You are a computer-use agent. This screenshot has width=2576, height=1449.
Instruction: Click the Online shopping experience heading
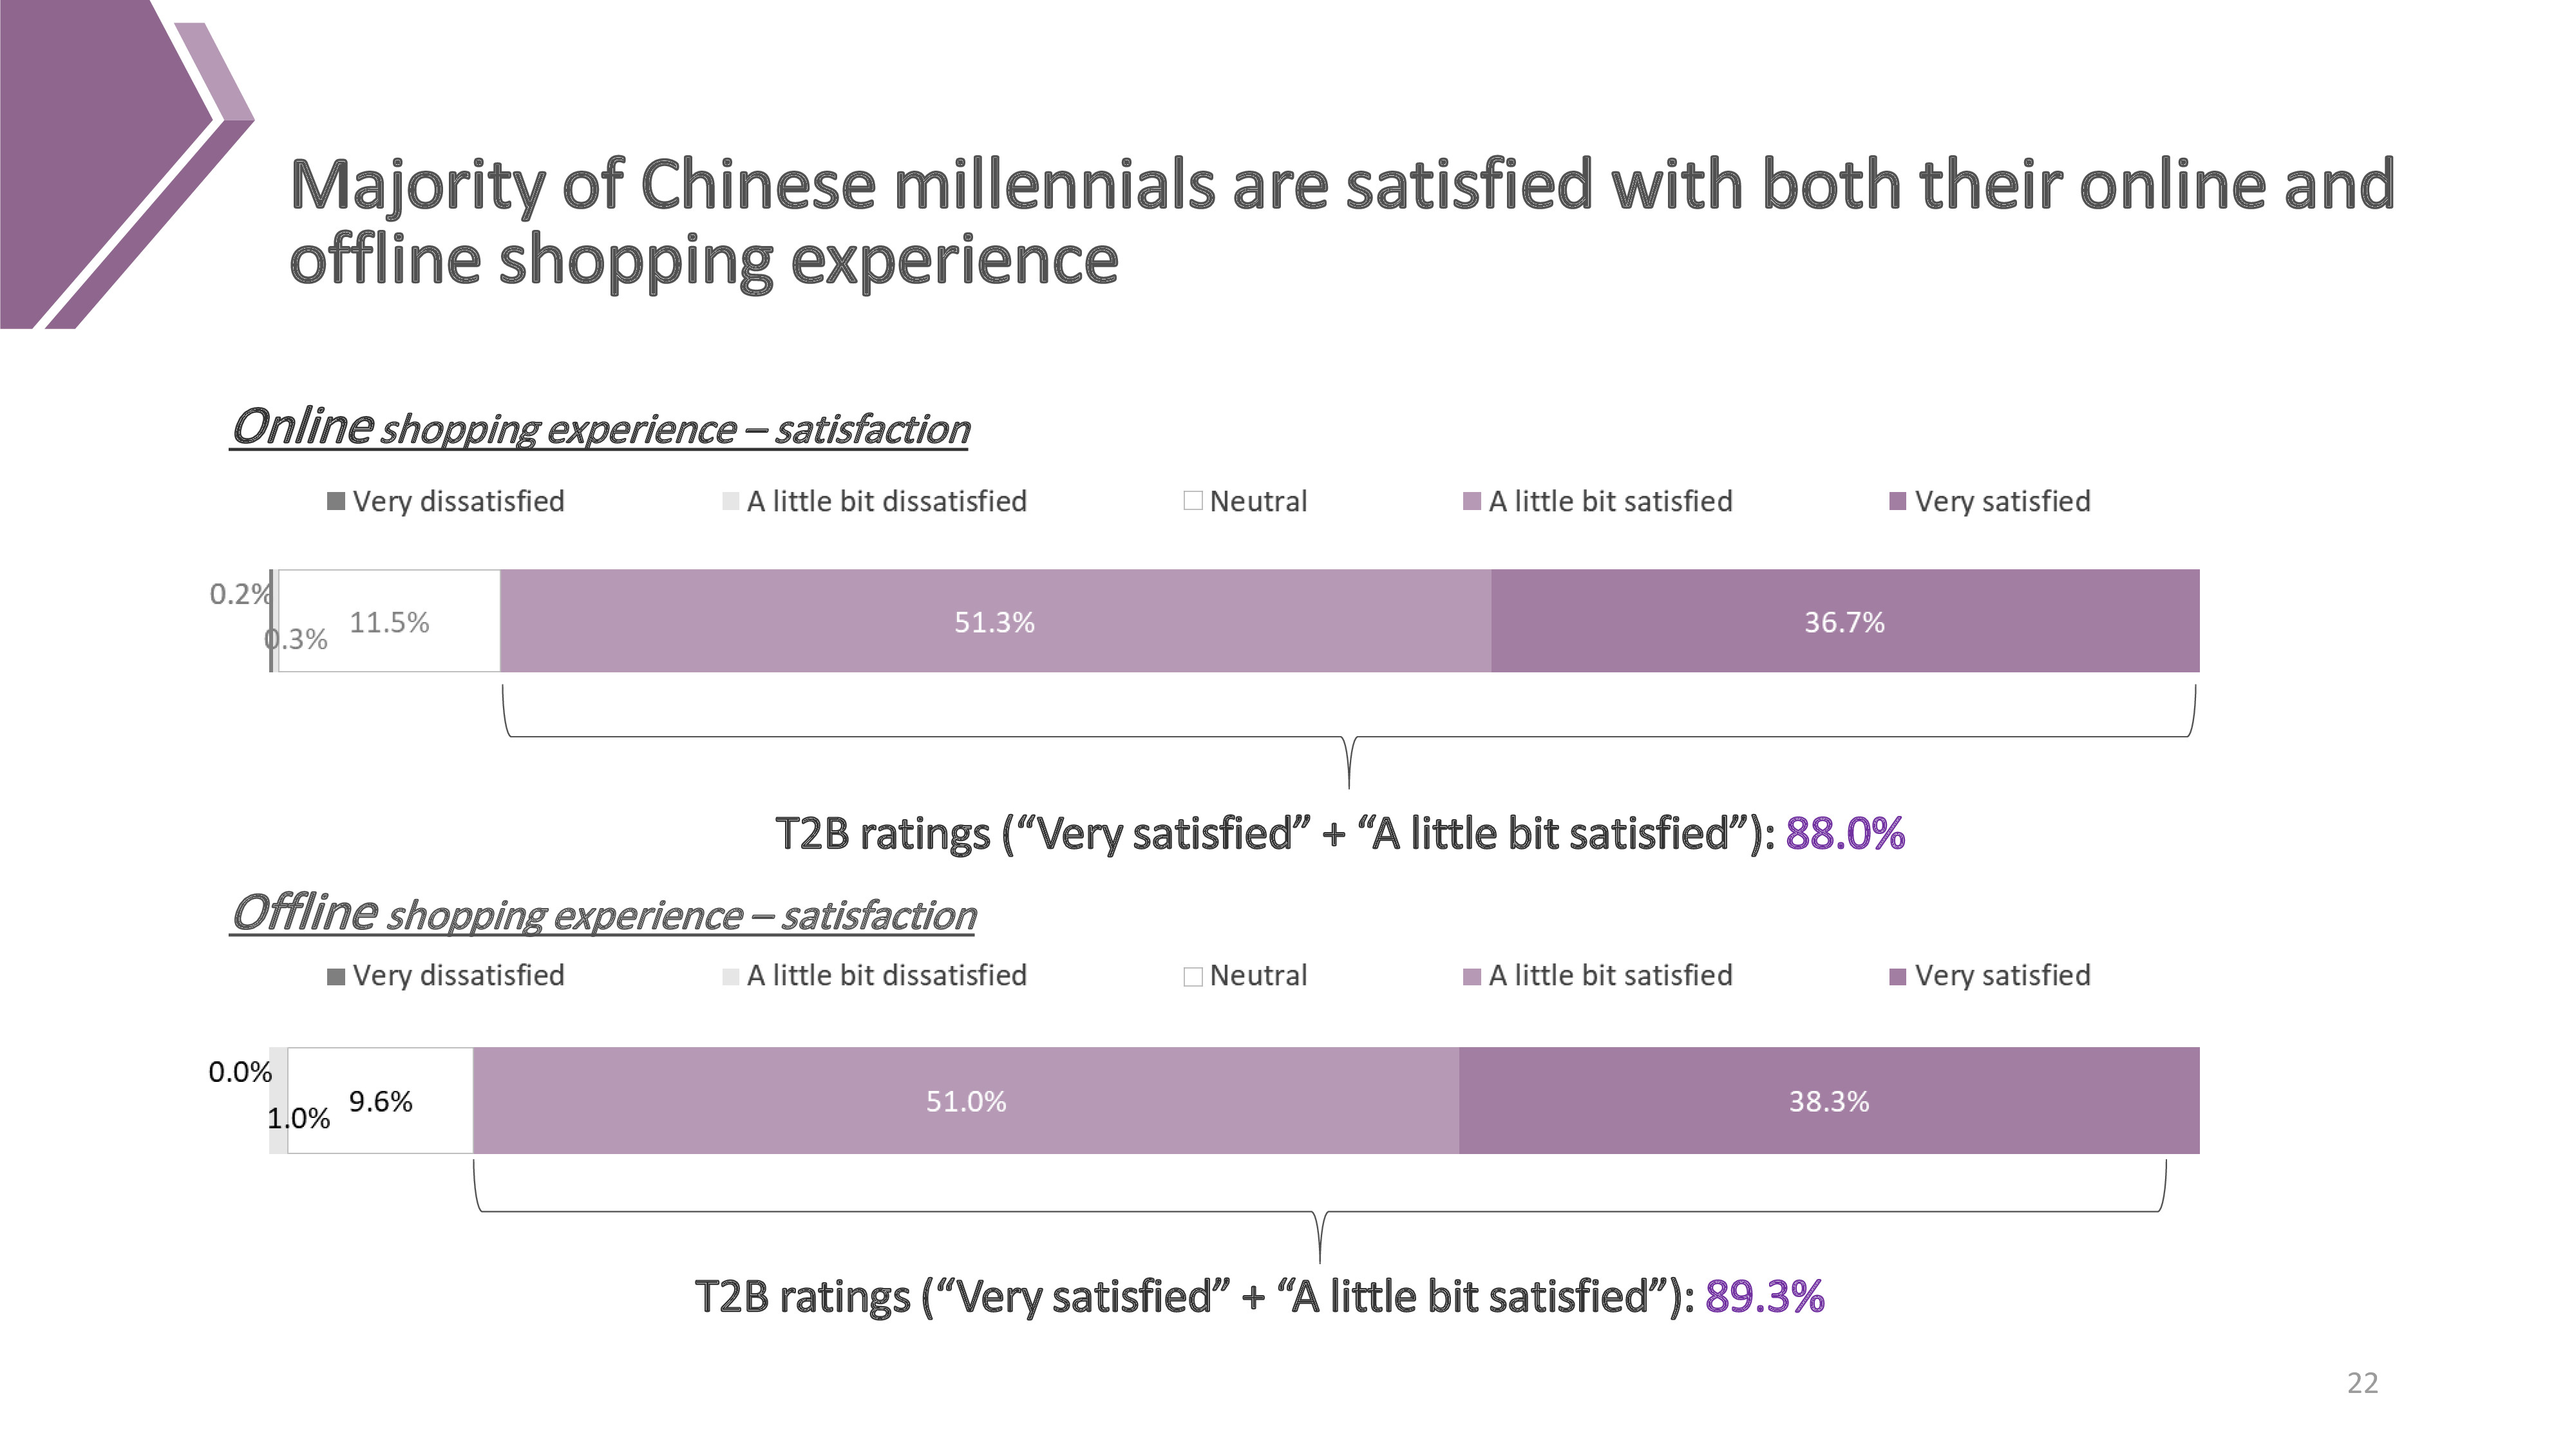600,427
